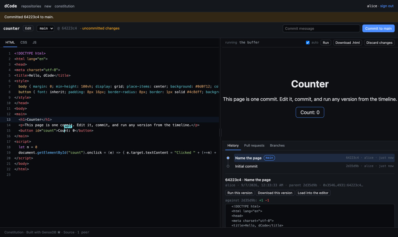
Task: Open the Pull requests tab
Action: point(254,145)
